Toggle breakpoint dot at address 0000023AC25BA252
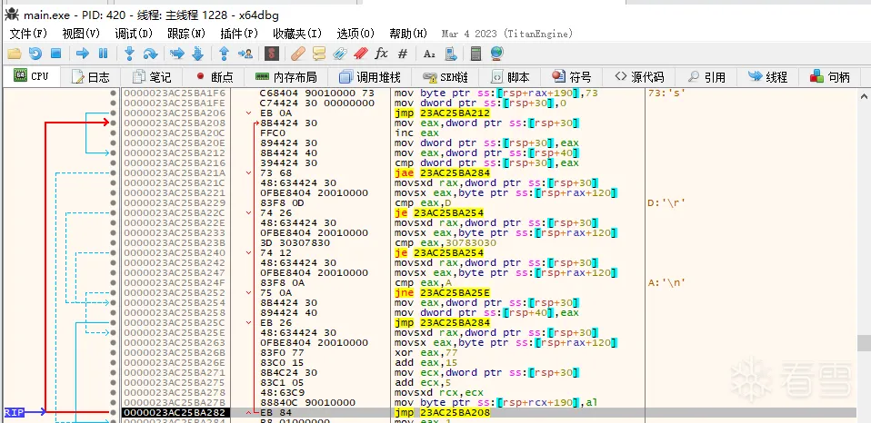 coord(114,292)
